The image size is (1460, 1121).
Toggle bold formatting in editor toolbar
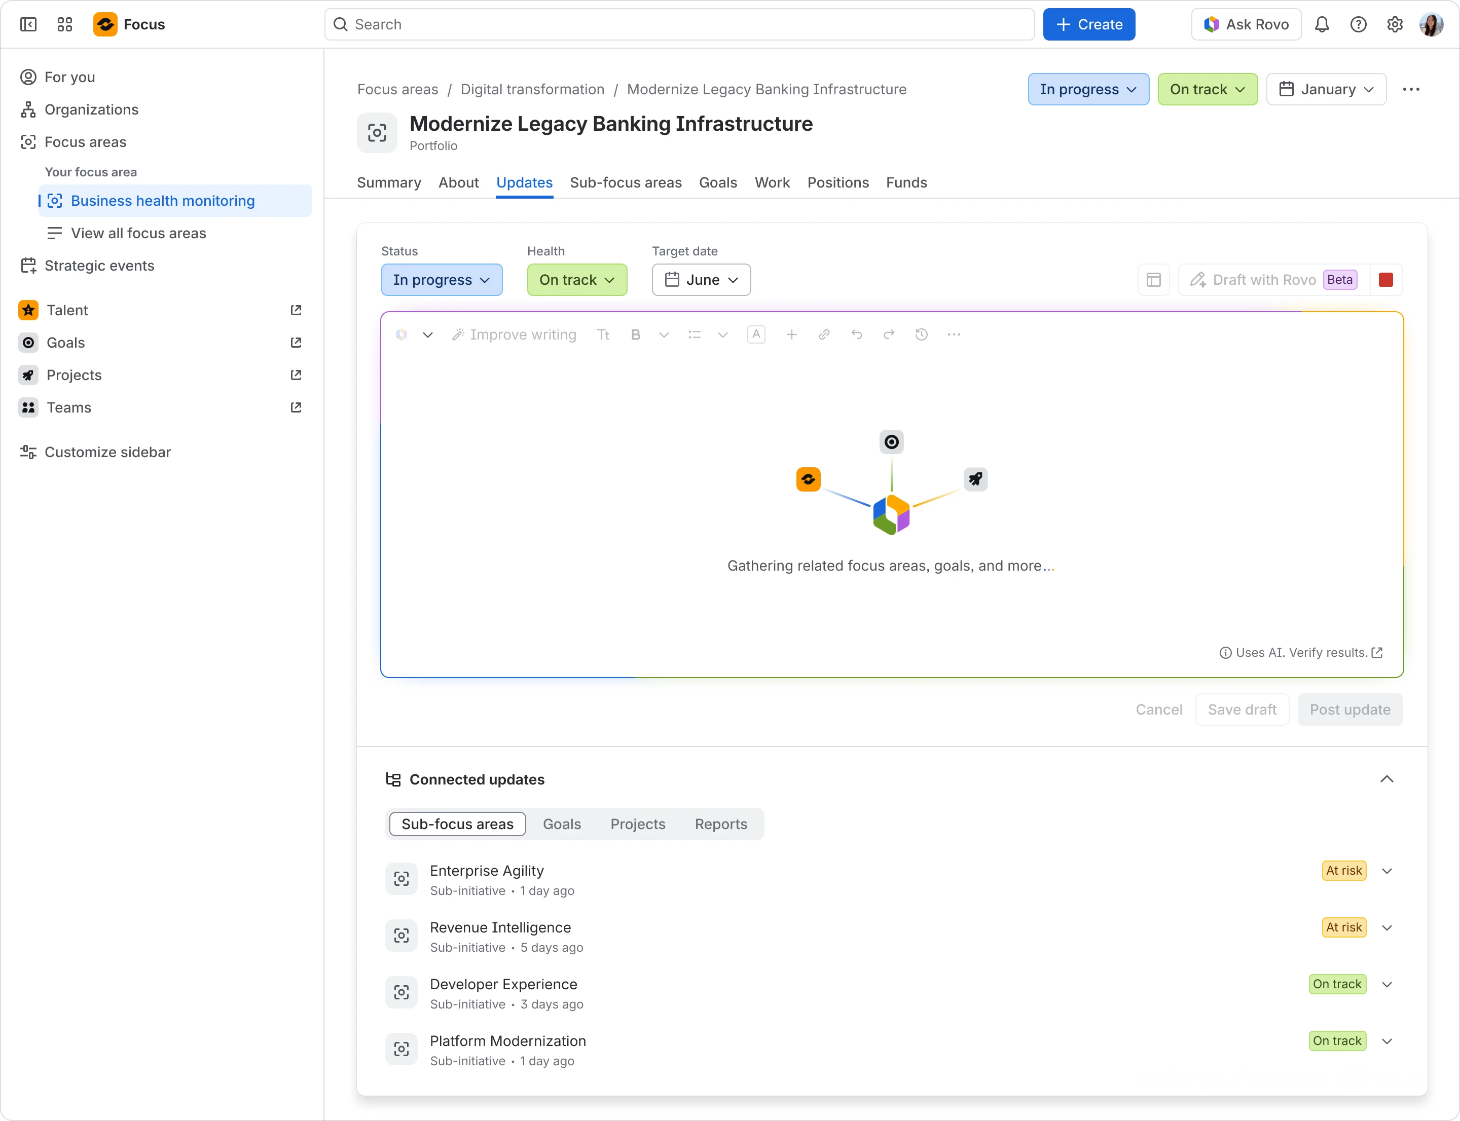[x=636, y=335]
